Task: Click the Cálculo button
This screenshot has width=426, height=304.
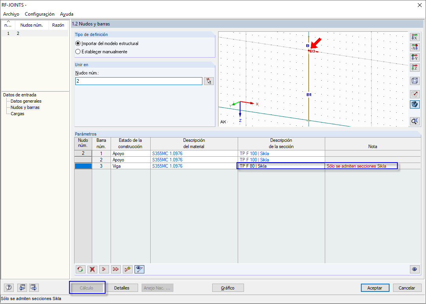Action: [87, 288]
